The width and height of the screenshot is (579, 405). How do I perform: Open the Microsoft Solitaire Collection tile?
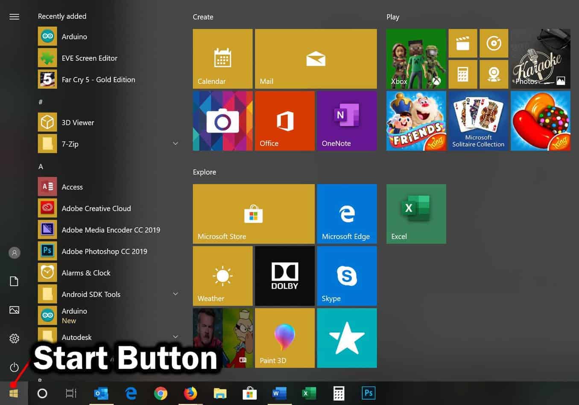pyautogui.click(x=478, y=121)
